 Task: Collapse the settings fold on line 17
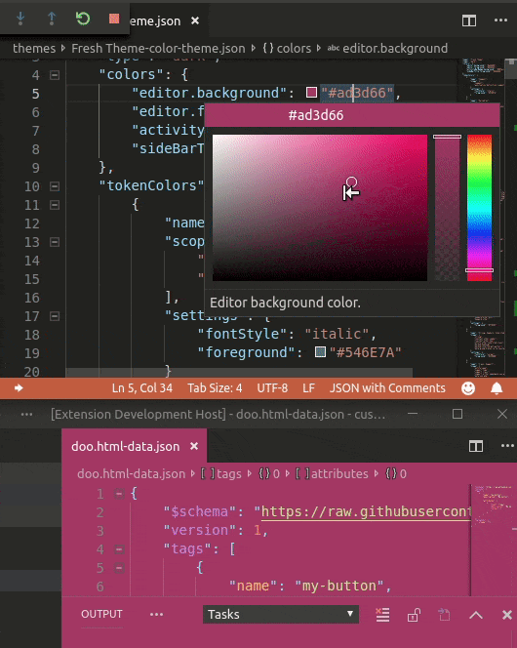55,316
